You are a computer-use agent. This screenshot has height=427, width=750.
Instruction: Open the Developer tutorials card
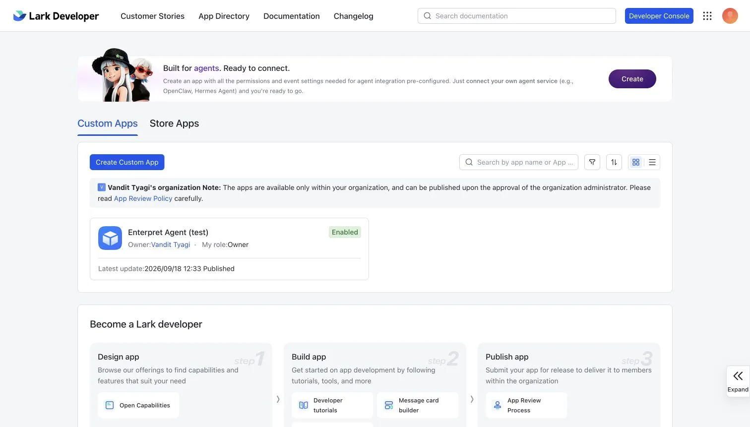click(332, 405)
